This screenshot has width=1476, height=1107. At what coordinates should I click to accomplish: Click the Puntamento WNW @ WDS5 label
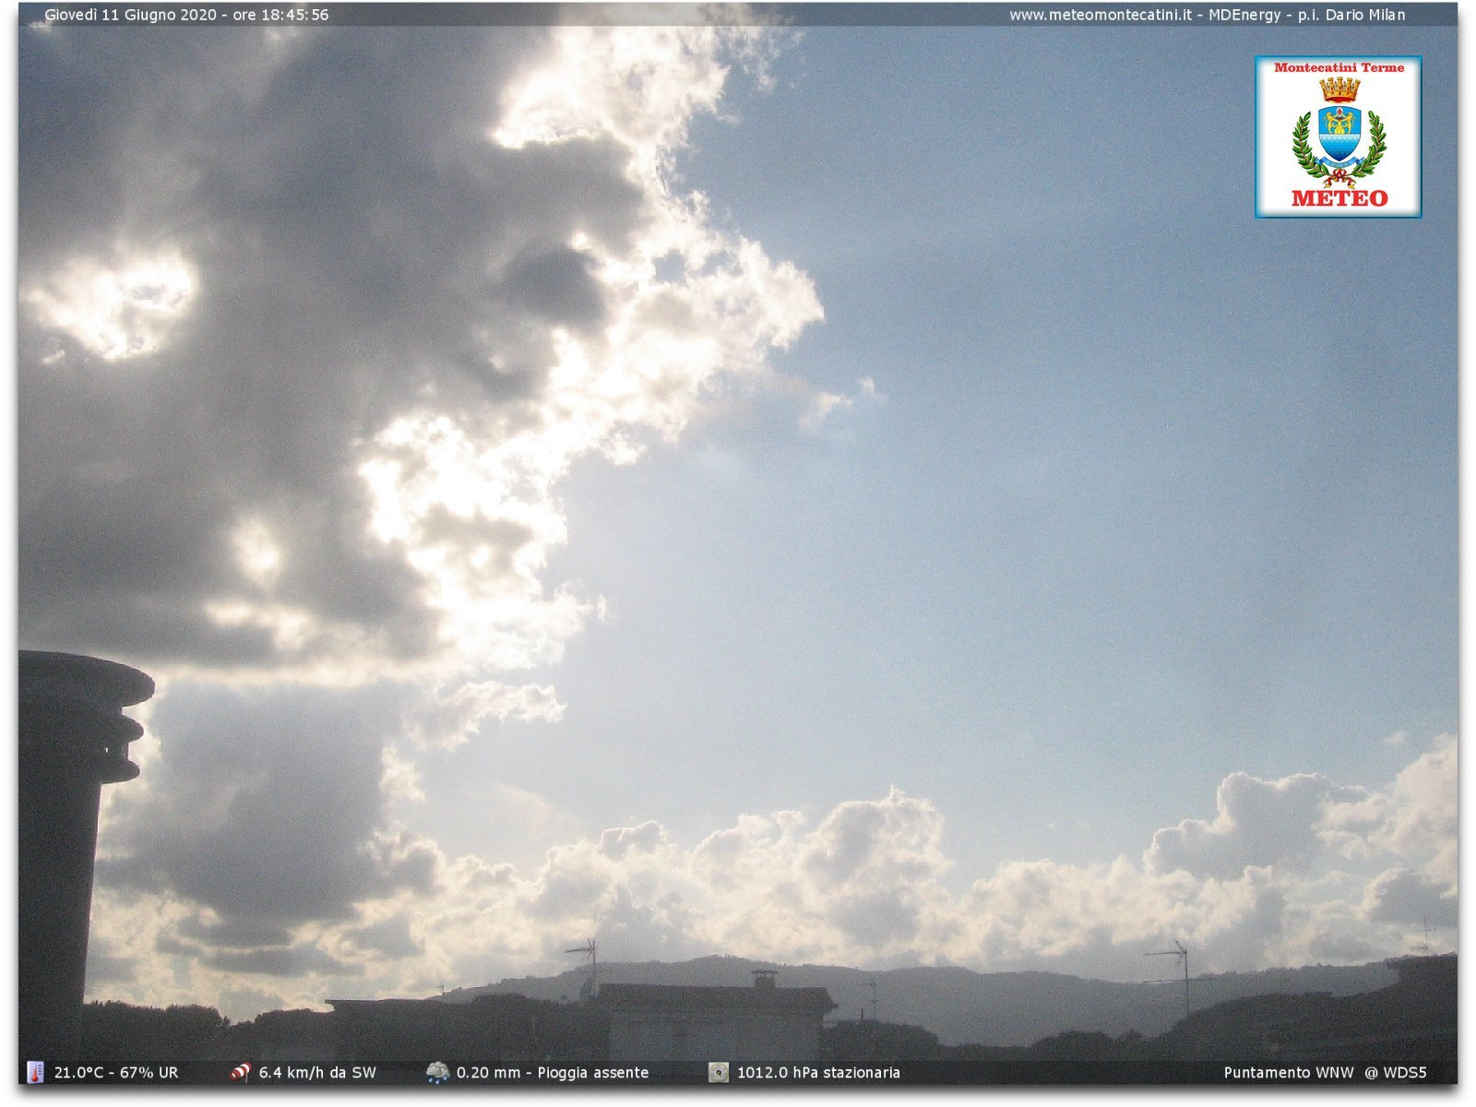click(x=1325, y=1072)
